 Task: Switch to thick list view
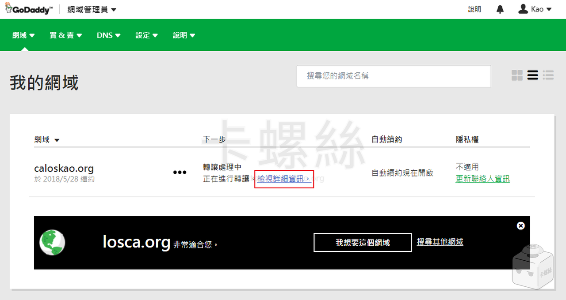(533, 75)
